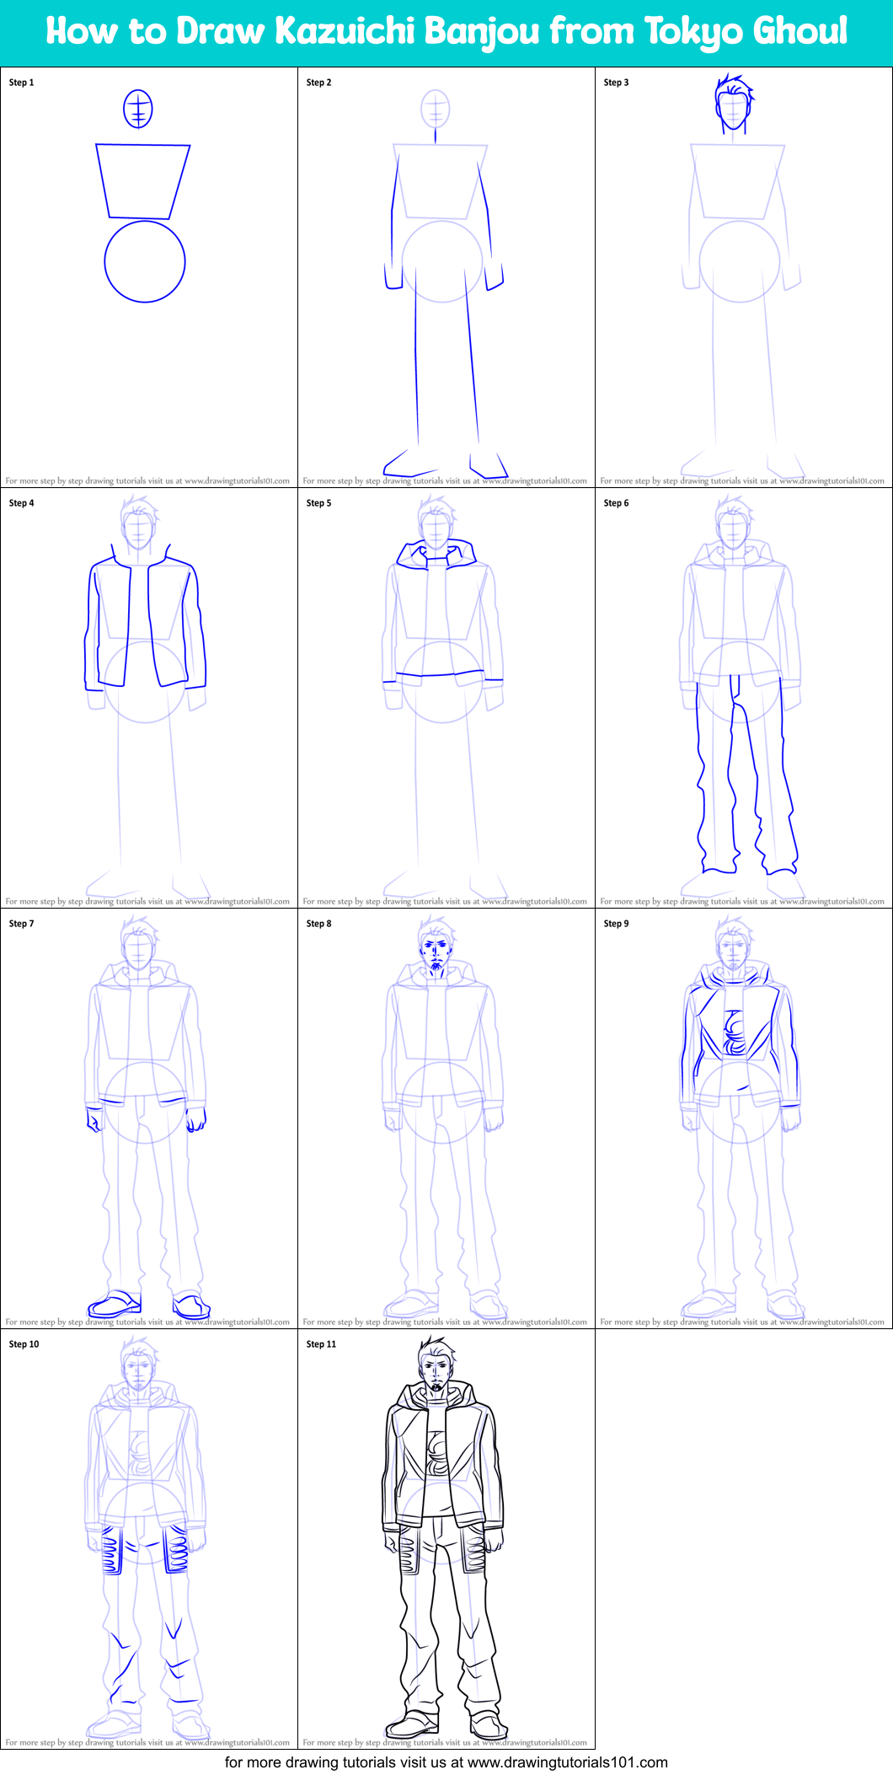Click the Step 7 shoes drawing panel
The image size is (893, 1775).
[149, 1118]
